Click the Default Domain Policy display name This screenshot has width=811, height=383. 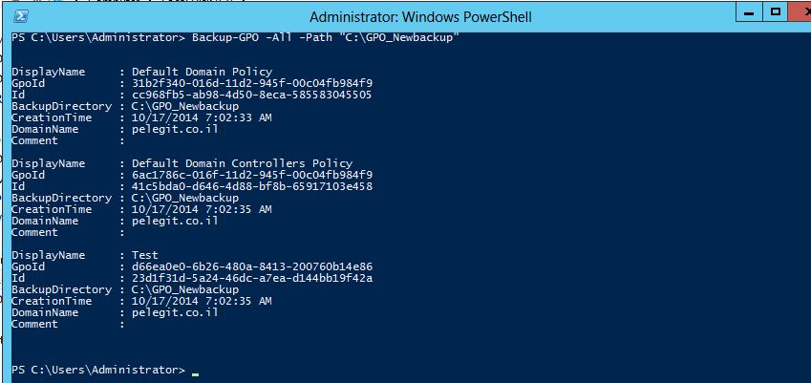[202, 72]
